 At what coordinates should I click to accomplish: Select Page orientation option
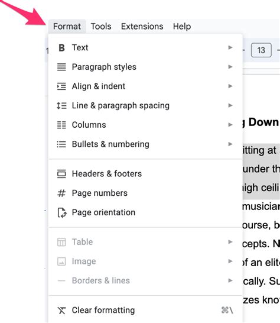145,212
